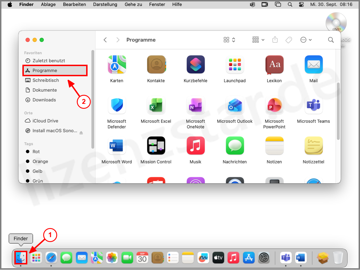Open Launchpad from the Dock

click(x=36, y=258)
